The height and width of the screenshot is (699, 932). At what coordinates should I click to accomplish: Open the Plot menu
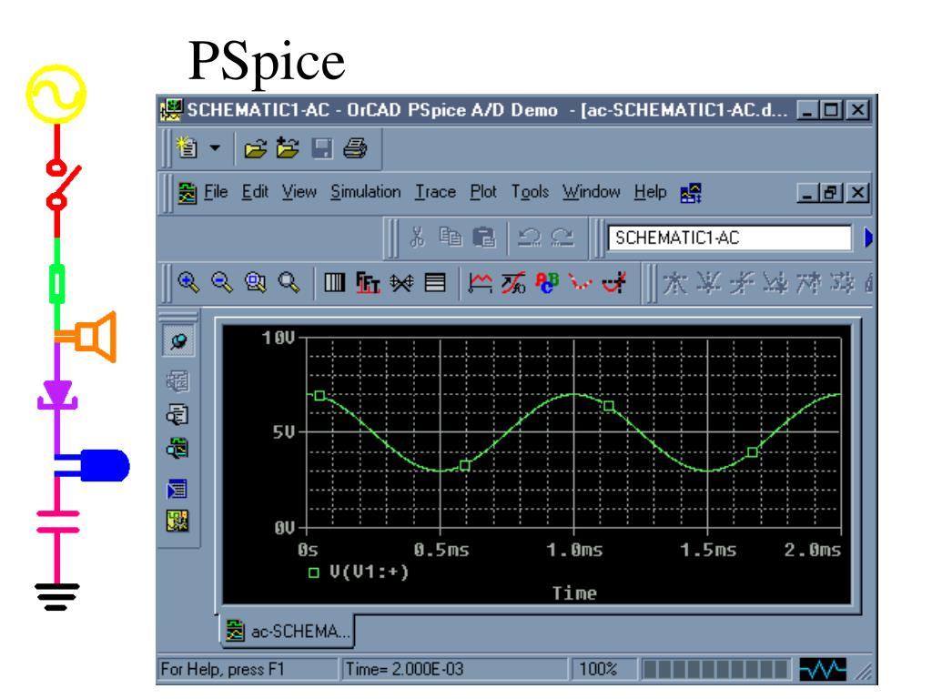[x=482, y=192]
